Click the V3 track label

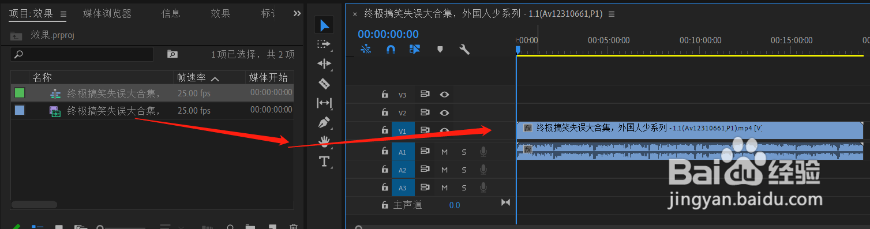(403, 95)
